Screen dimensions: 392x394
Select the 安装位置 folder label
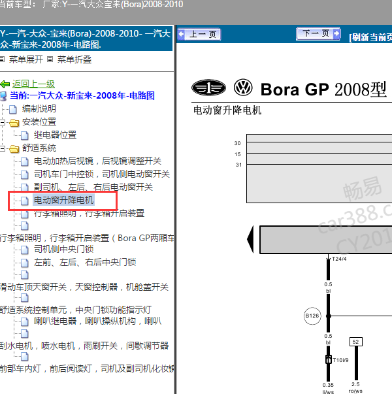pos(39,122)
